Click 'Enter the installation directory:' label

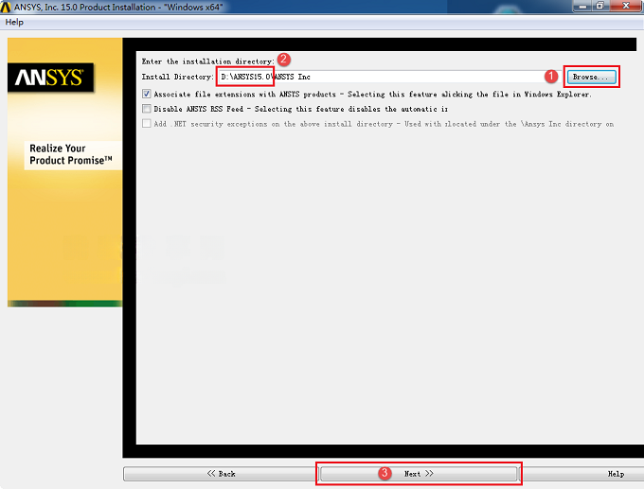[207, 61]
